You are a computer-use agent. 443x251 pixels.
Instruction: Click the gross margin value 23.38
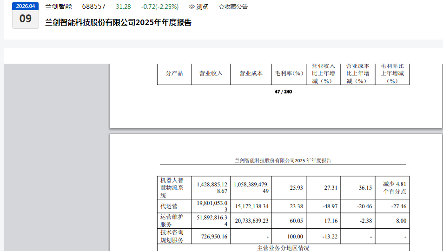click(x=297, y=207)
